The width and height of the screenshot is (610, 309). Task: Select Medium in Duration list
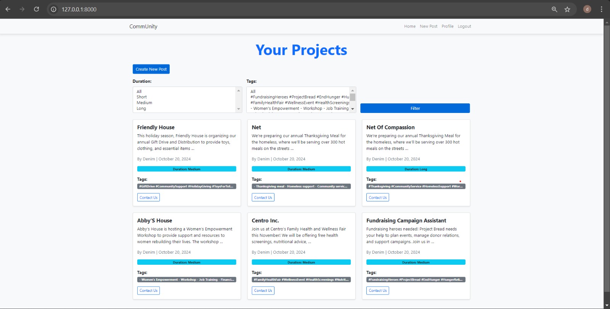click(x=185, y=103)
